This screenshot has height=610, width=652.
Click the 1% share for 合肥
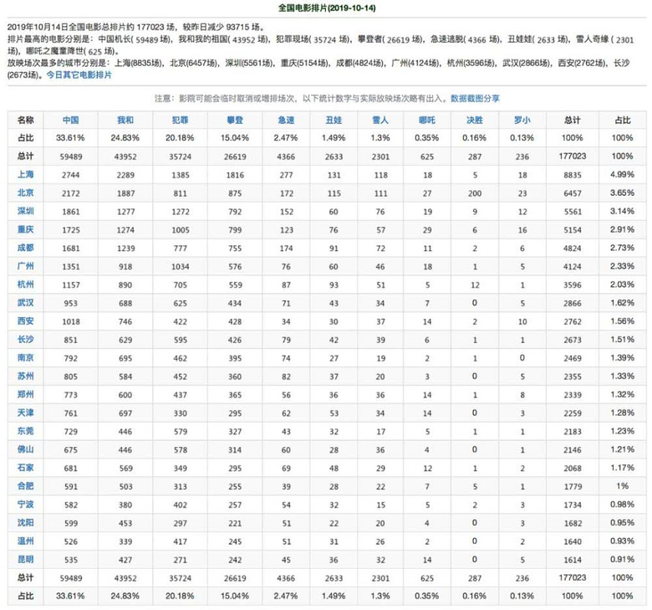622,486
